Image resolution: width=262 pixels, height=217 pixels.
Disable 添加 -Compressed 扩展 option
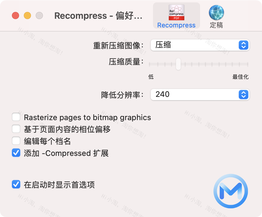point(16,153)
